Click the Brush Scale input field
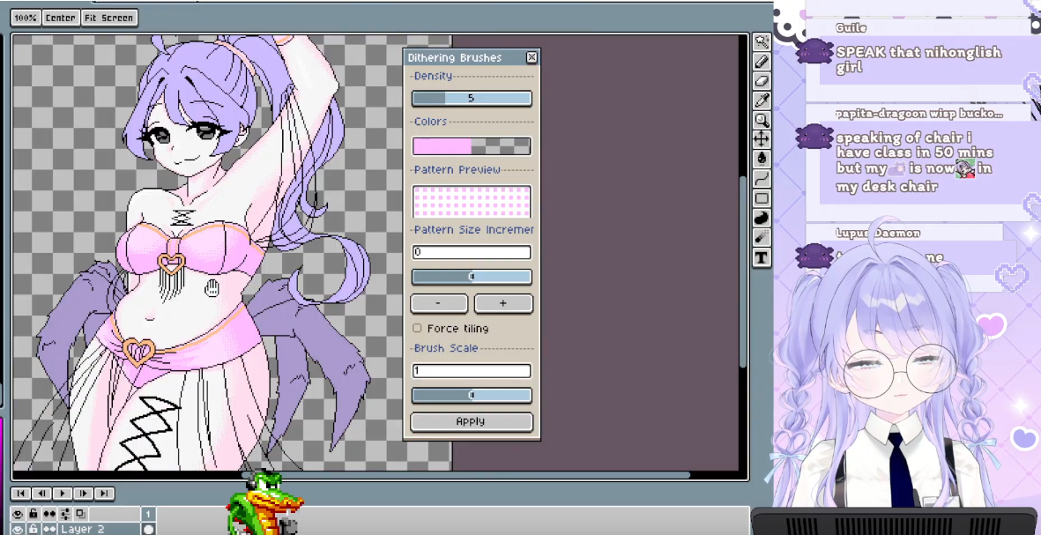This screenshot has width=1041, height=535. (472, 371)
